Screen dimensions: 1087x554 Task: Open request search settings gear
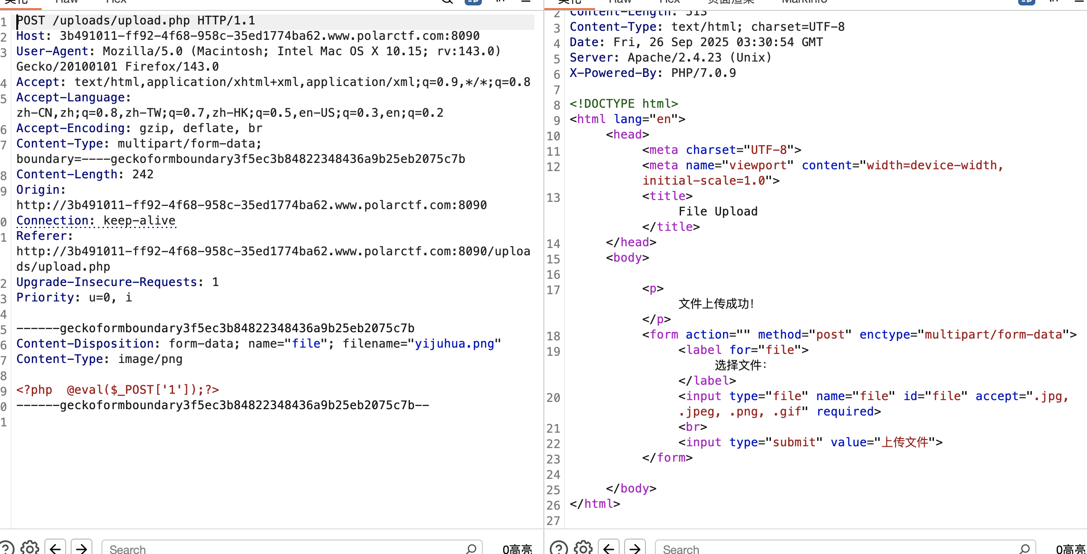[x=30, y=548]
